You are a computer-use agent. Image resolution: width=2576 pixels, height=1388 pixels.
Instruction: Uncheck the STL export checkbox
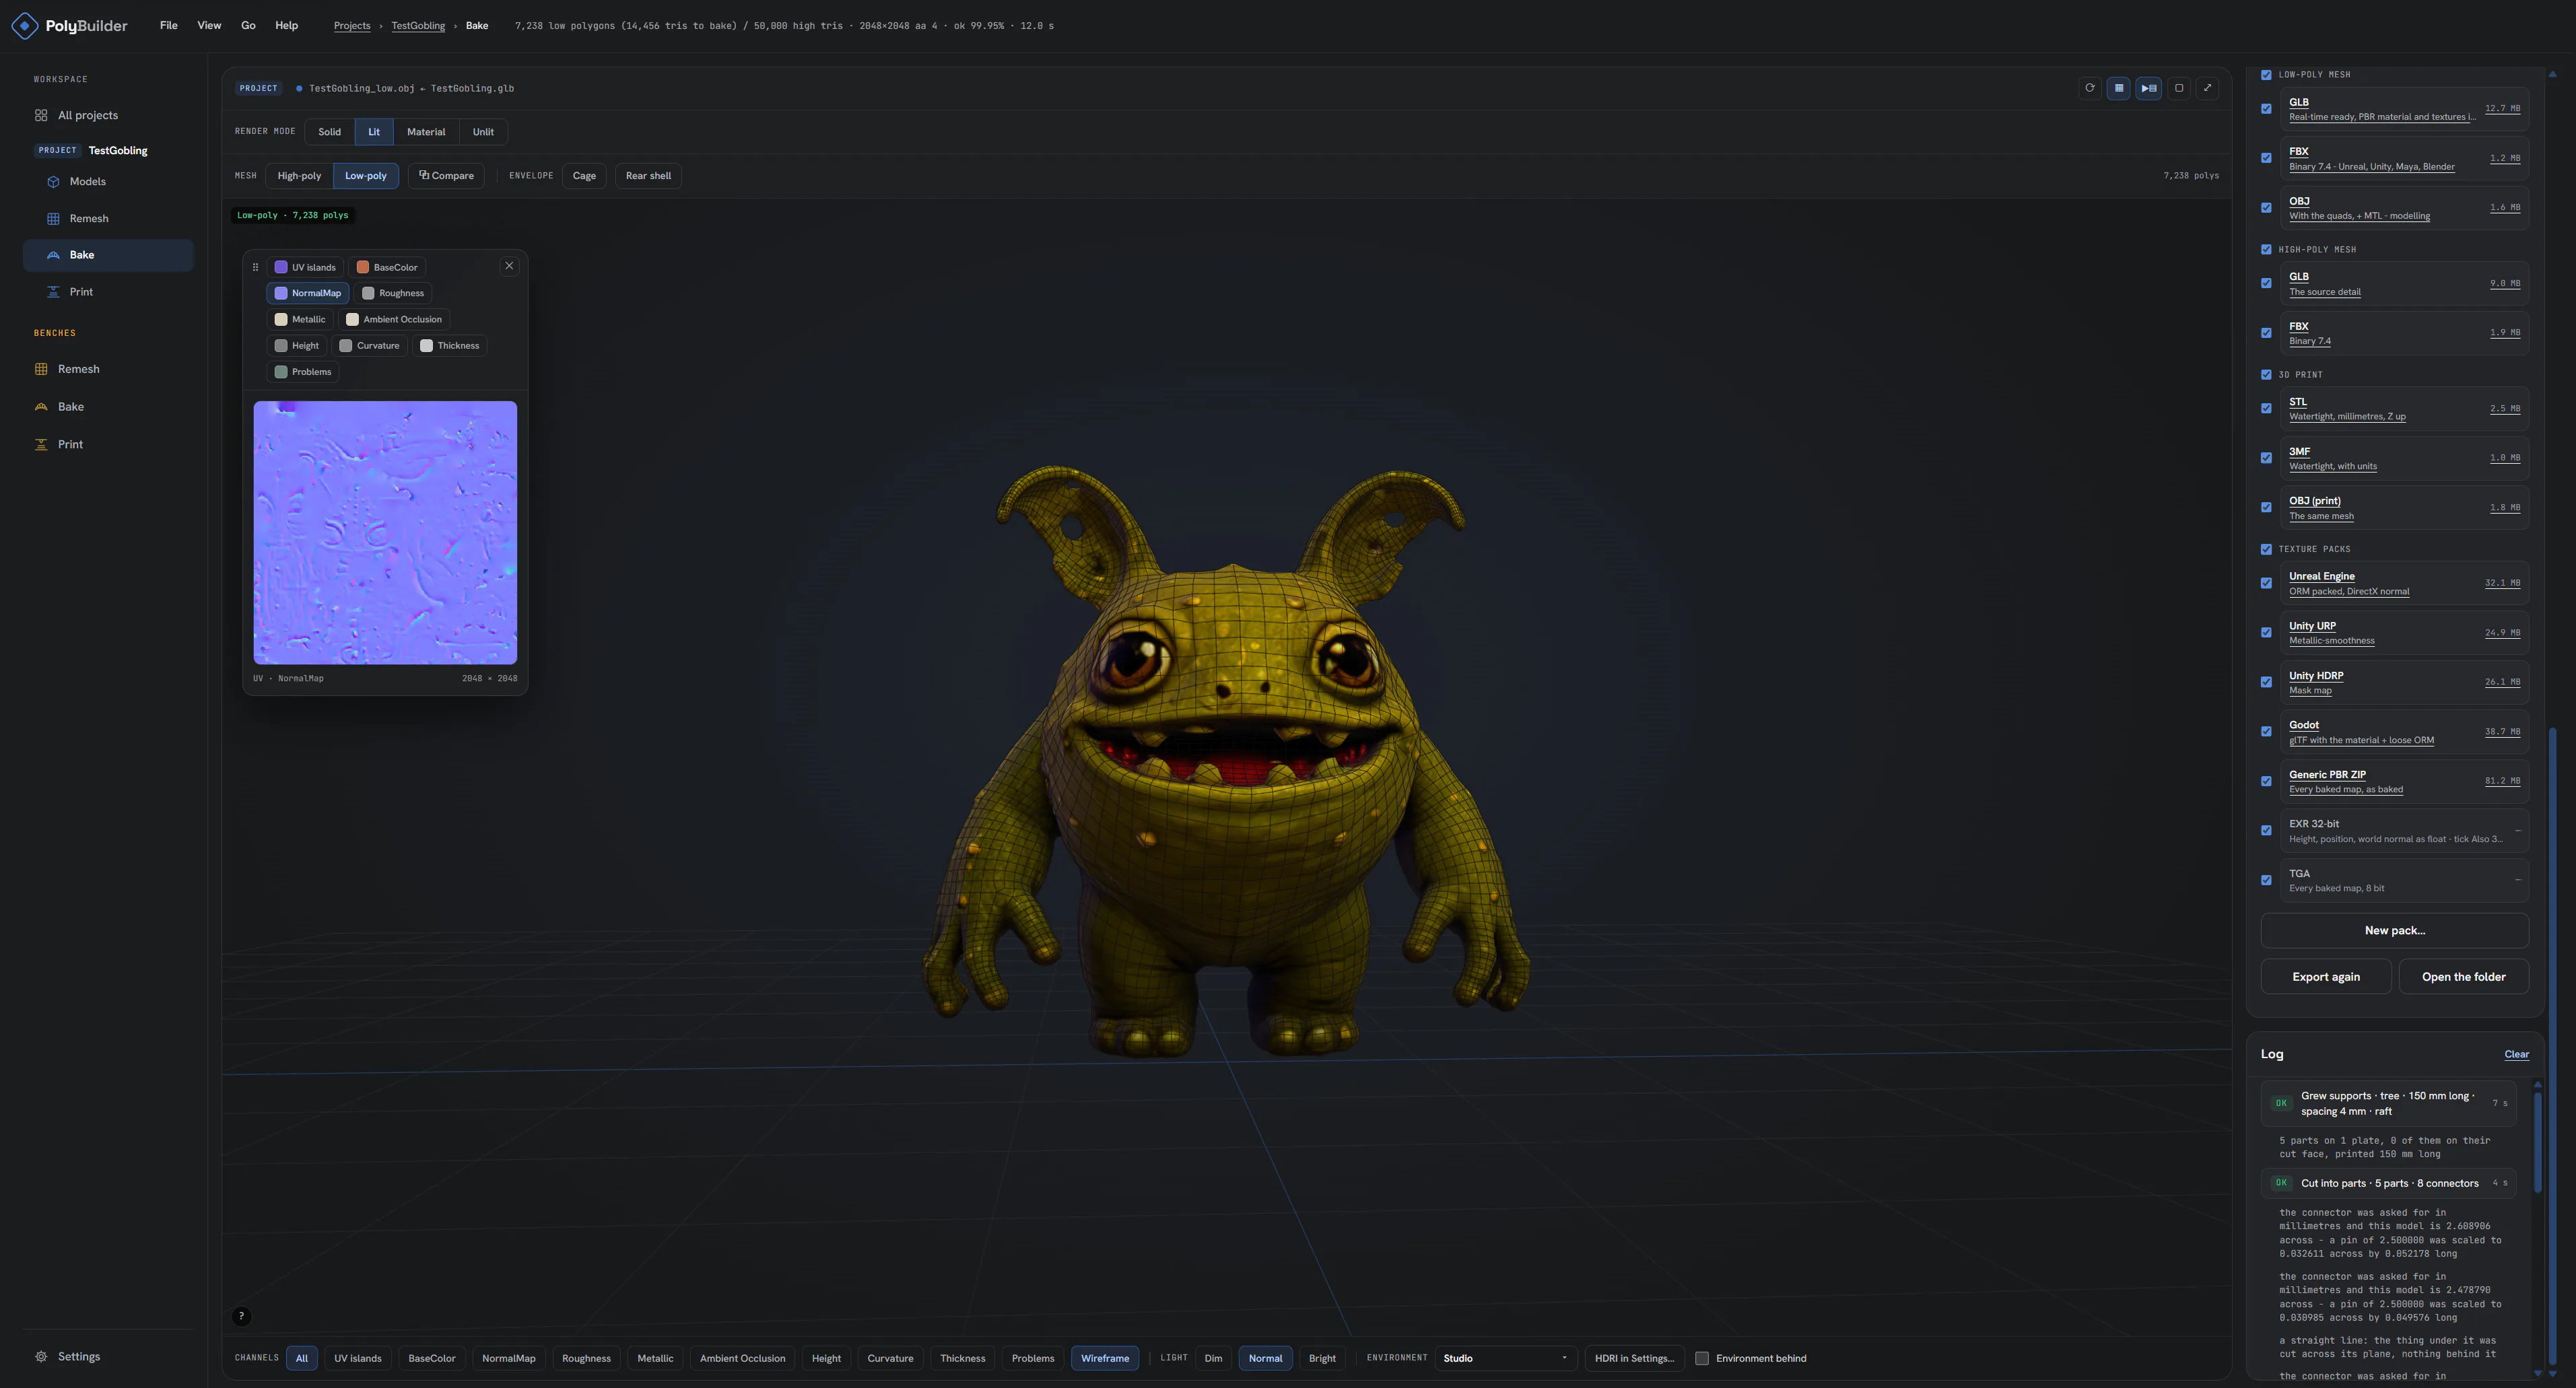tap(2266, 409)
